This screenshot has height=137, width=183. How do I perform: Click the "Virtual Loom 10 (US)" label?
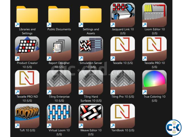click(x=59, y=132)
